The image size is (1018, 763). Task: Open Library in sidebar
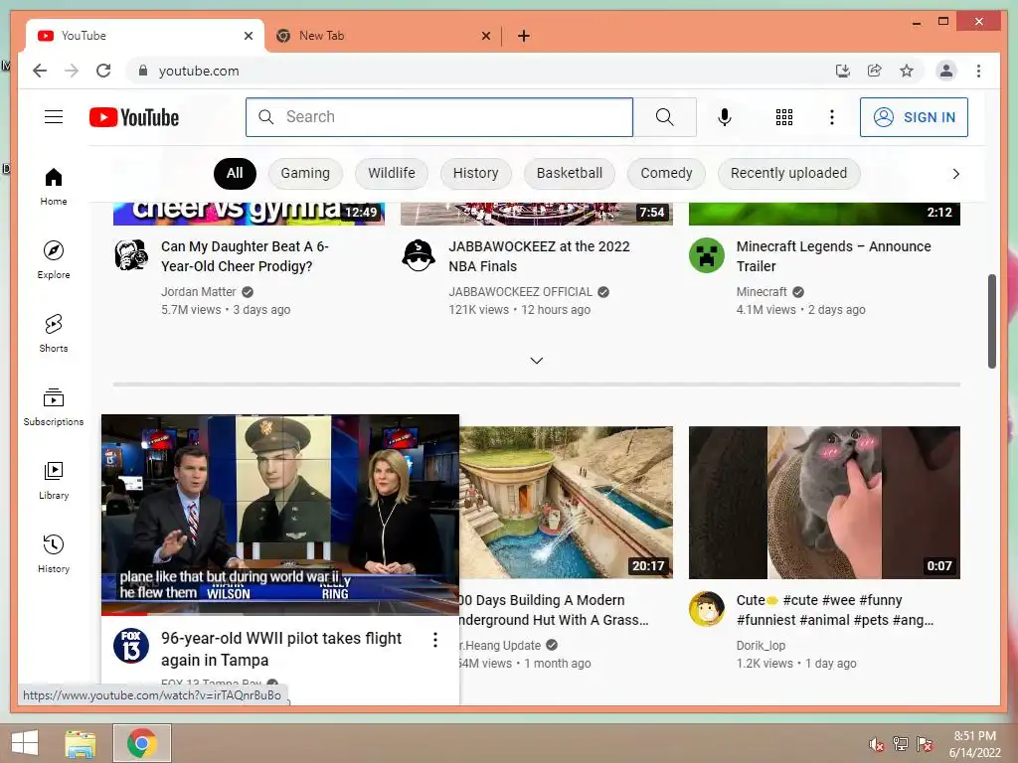coord(54,480)
